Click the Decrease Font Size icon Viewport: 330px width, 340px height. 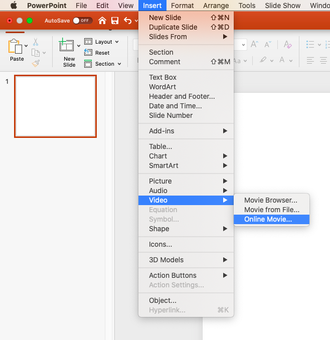[x=268, y=44]
